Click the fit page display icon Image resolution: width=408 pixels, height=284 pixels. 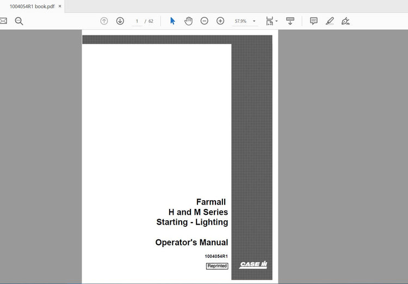(x=270, y=21)
